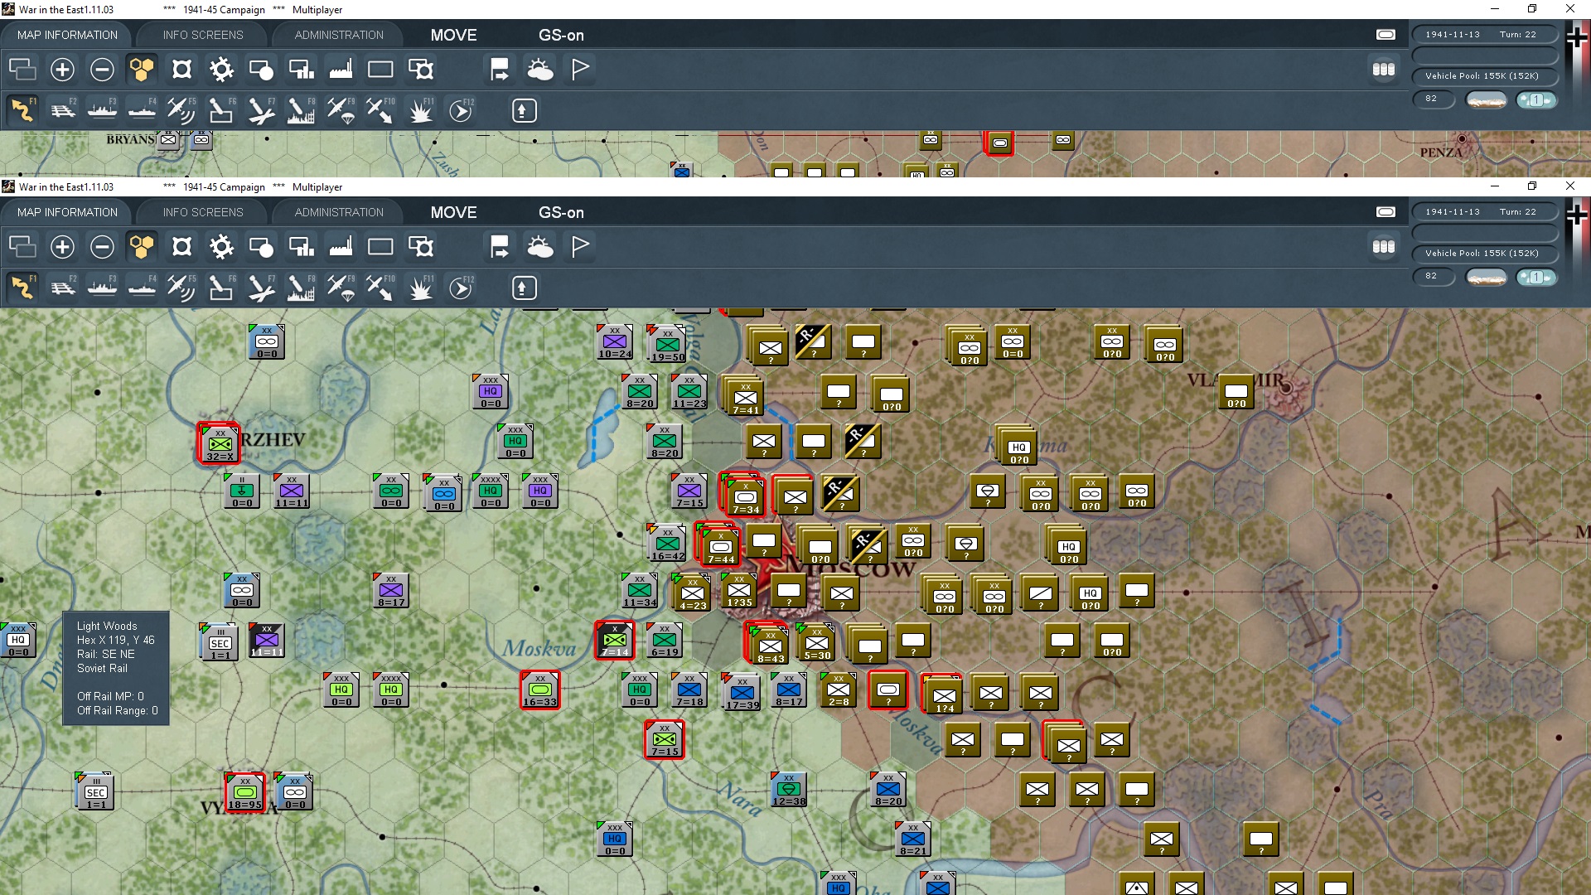1591x895 pixels.
Task: Select the bomb city mission (F8) icon
Action: pyautogui.click(x=301, y=288)
